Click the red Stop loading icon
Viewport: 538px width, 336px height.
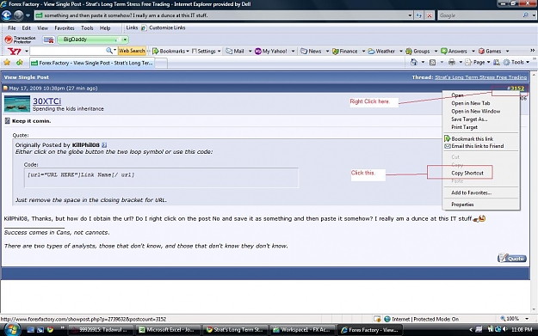[430, 15]
